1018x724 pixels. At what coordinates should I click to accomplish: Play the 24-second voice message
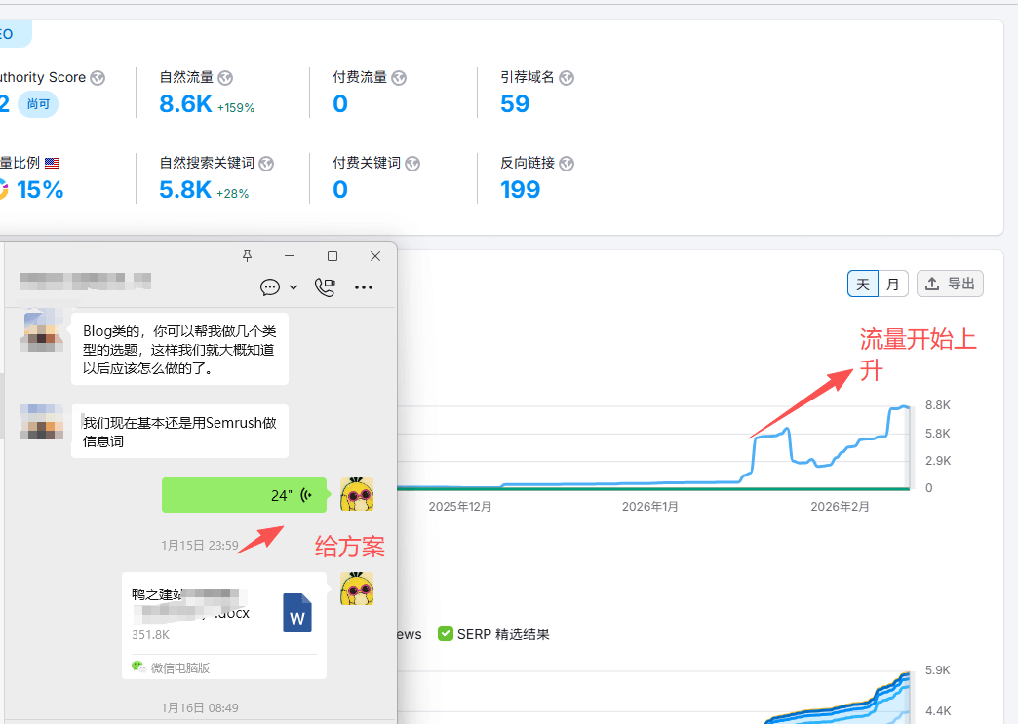244,495
